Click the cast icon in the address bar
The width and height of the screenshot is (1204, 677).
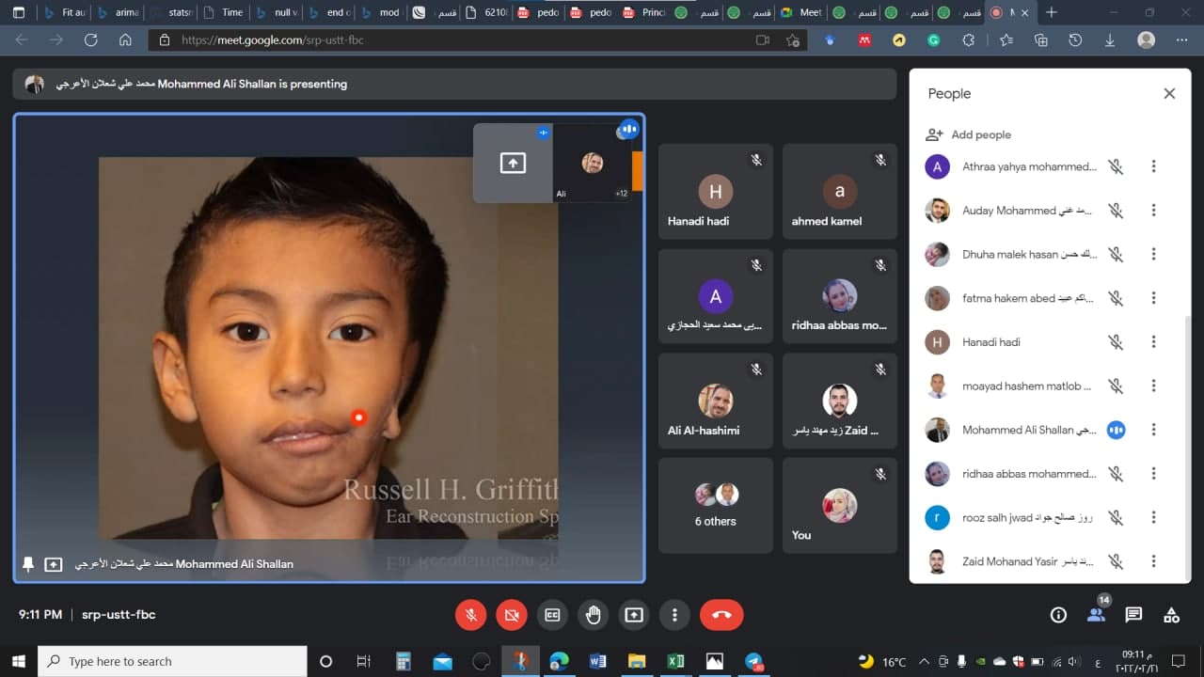(763, 40)
